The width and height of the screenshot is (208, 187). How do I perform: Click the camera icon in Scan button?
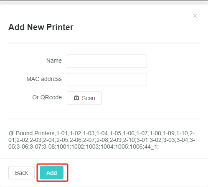point(76,98)
